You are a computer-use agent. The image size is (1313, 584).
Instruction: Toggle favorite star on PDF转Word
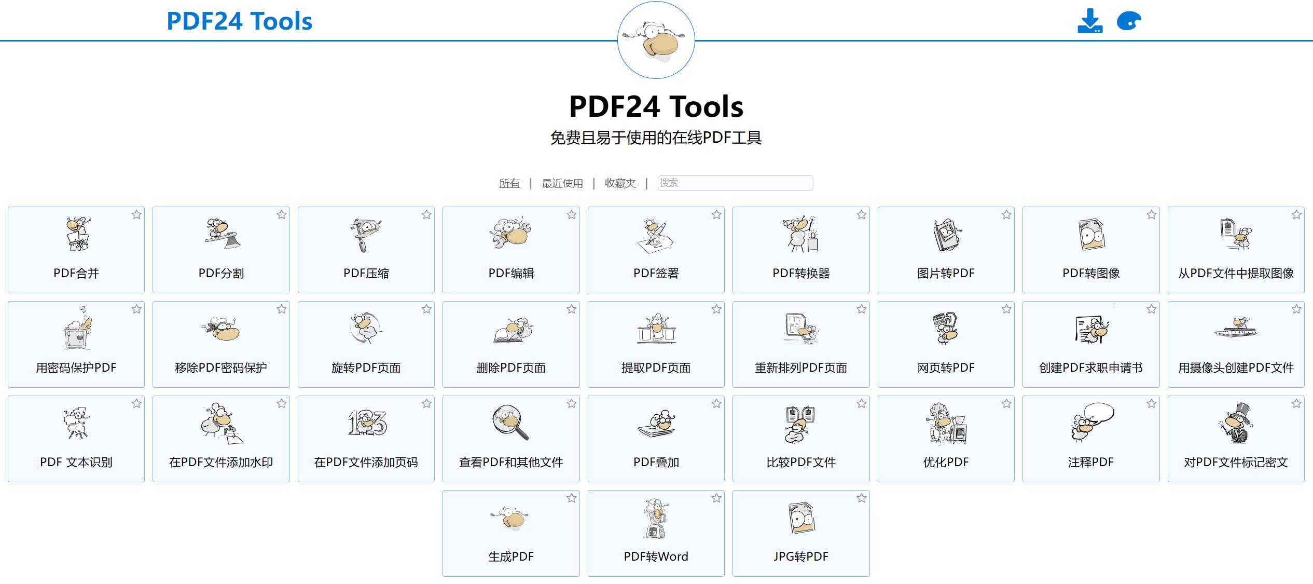[716, 498]
